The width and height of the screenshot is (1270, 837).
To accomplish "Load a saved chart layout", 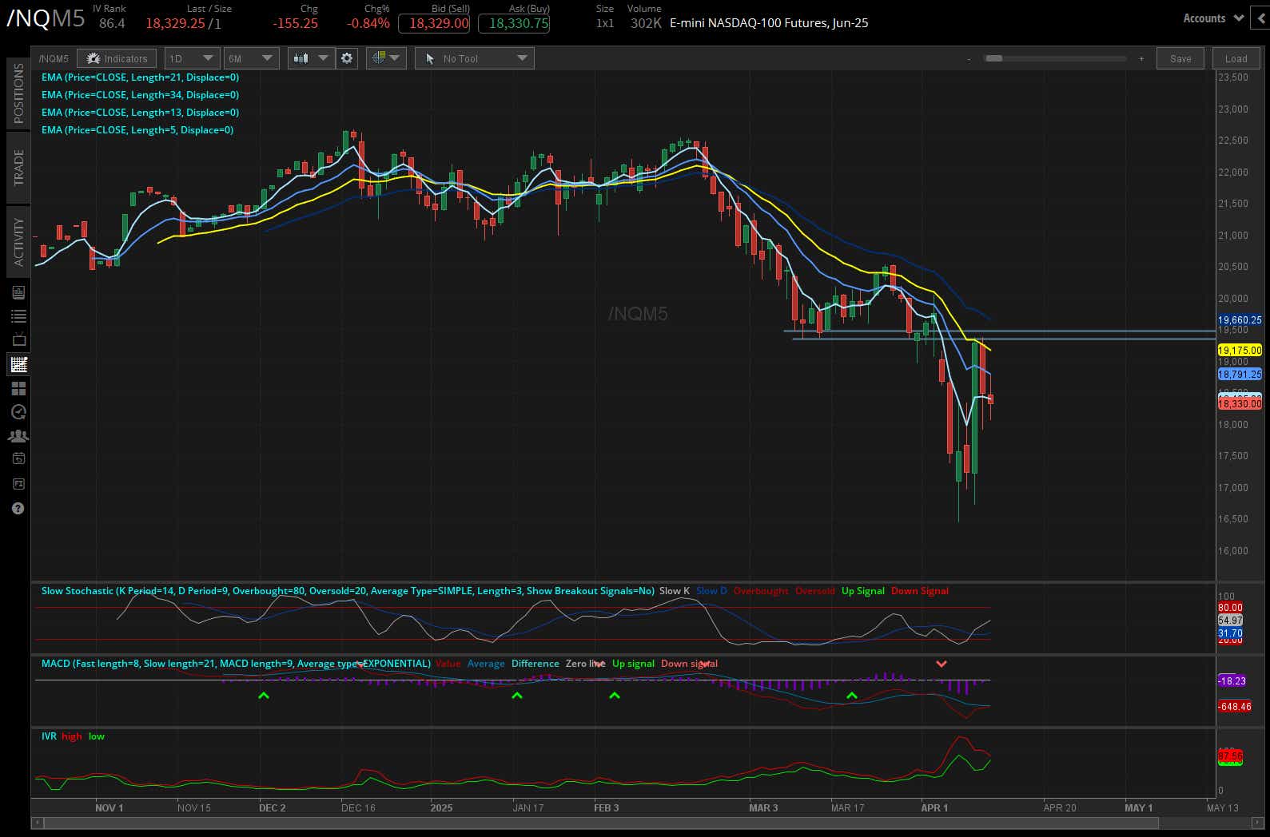I will click(x=1236, y=58).
